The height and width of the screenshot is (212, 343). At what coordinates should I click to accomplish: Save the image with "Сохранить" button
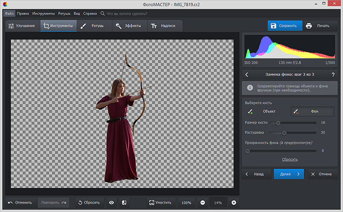coord(284,26)
